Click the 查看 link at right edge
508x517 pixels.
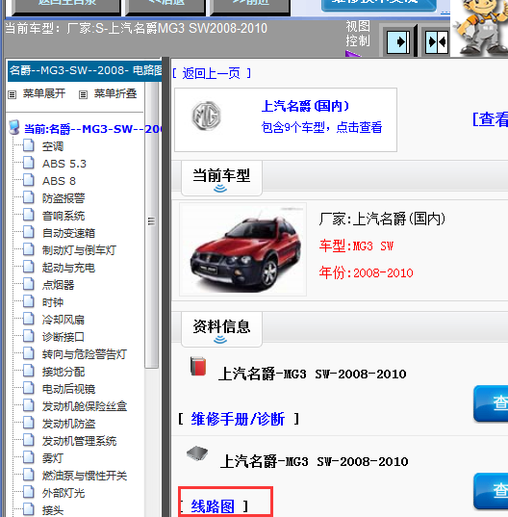(x=491, y=119)
